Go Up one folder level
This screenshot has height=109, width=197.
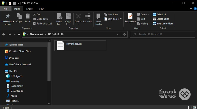pyautogui.click(x=19, y=35)
